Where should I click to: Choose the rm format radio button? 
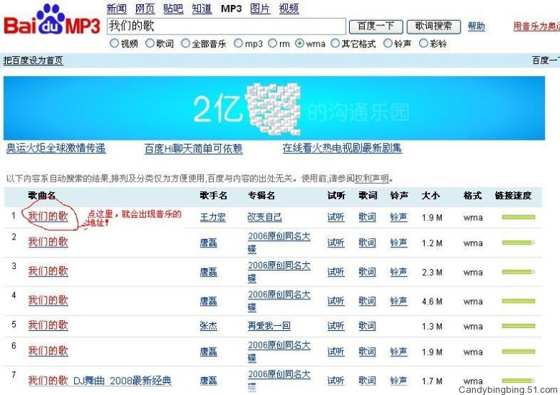pos(272,43)
